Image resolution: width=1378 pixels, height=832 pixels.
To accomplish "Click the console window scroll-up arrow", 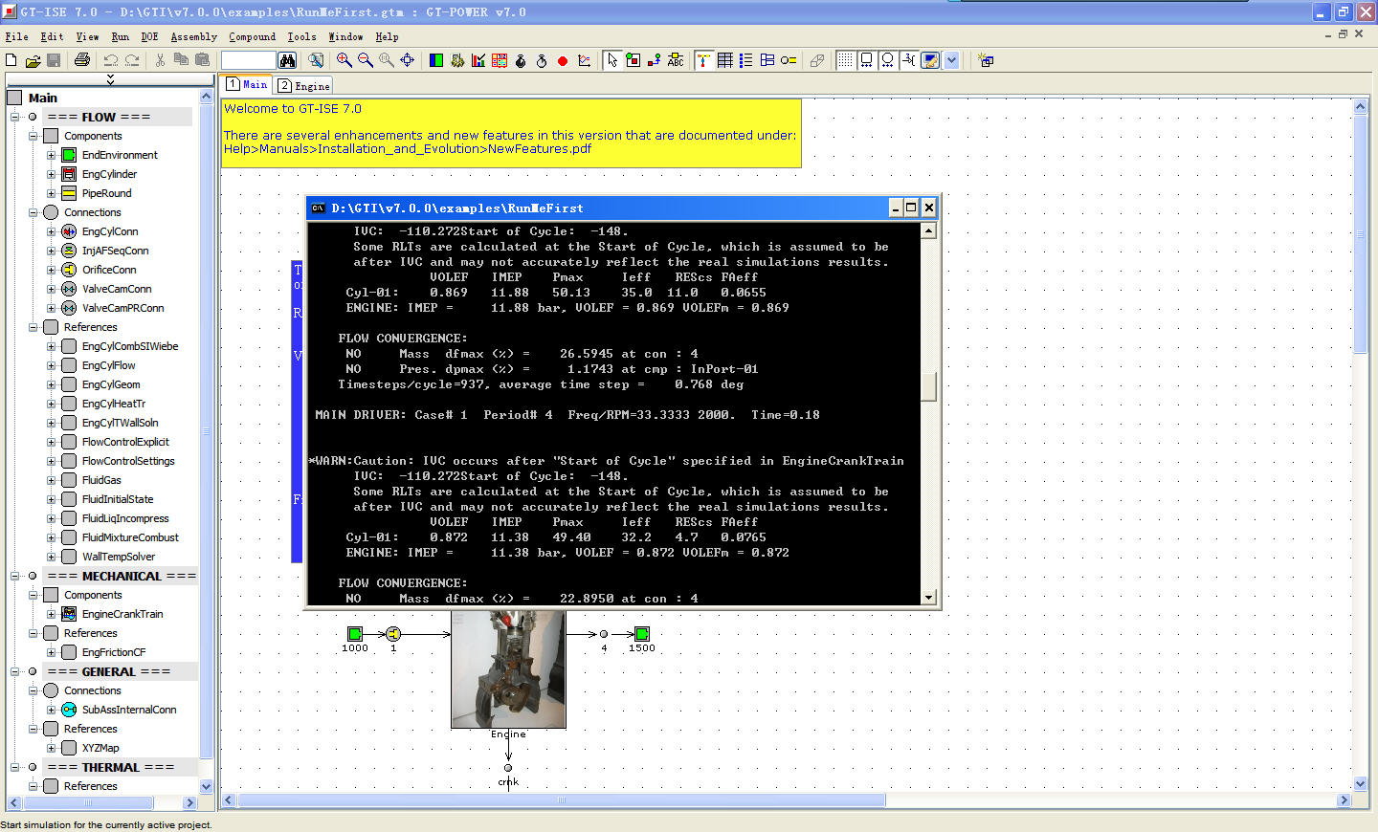I will [x=928, y=230].
